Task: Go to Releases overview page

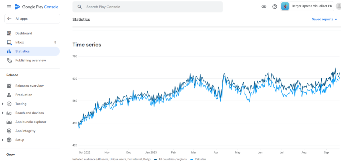Action: (x=29, y=86)
